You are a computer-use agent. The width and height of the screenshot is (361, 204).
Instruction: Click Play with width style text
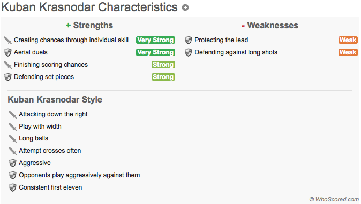(40, 127)
